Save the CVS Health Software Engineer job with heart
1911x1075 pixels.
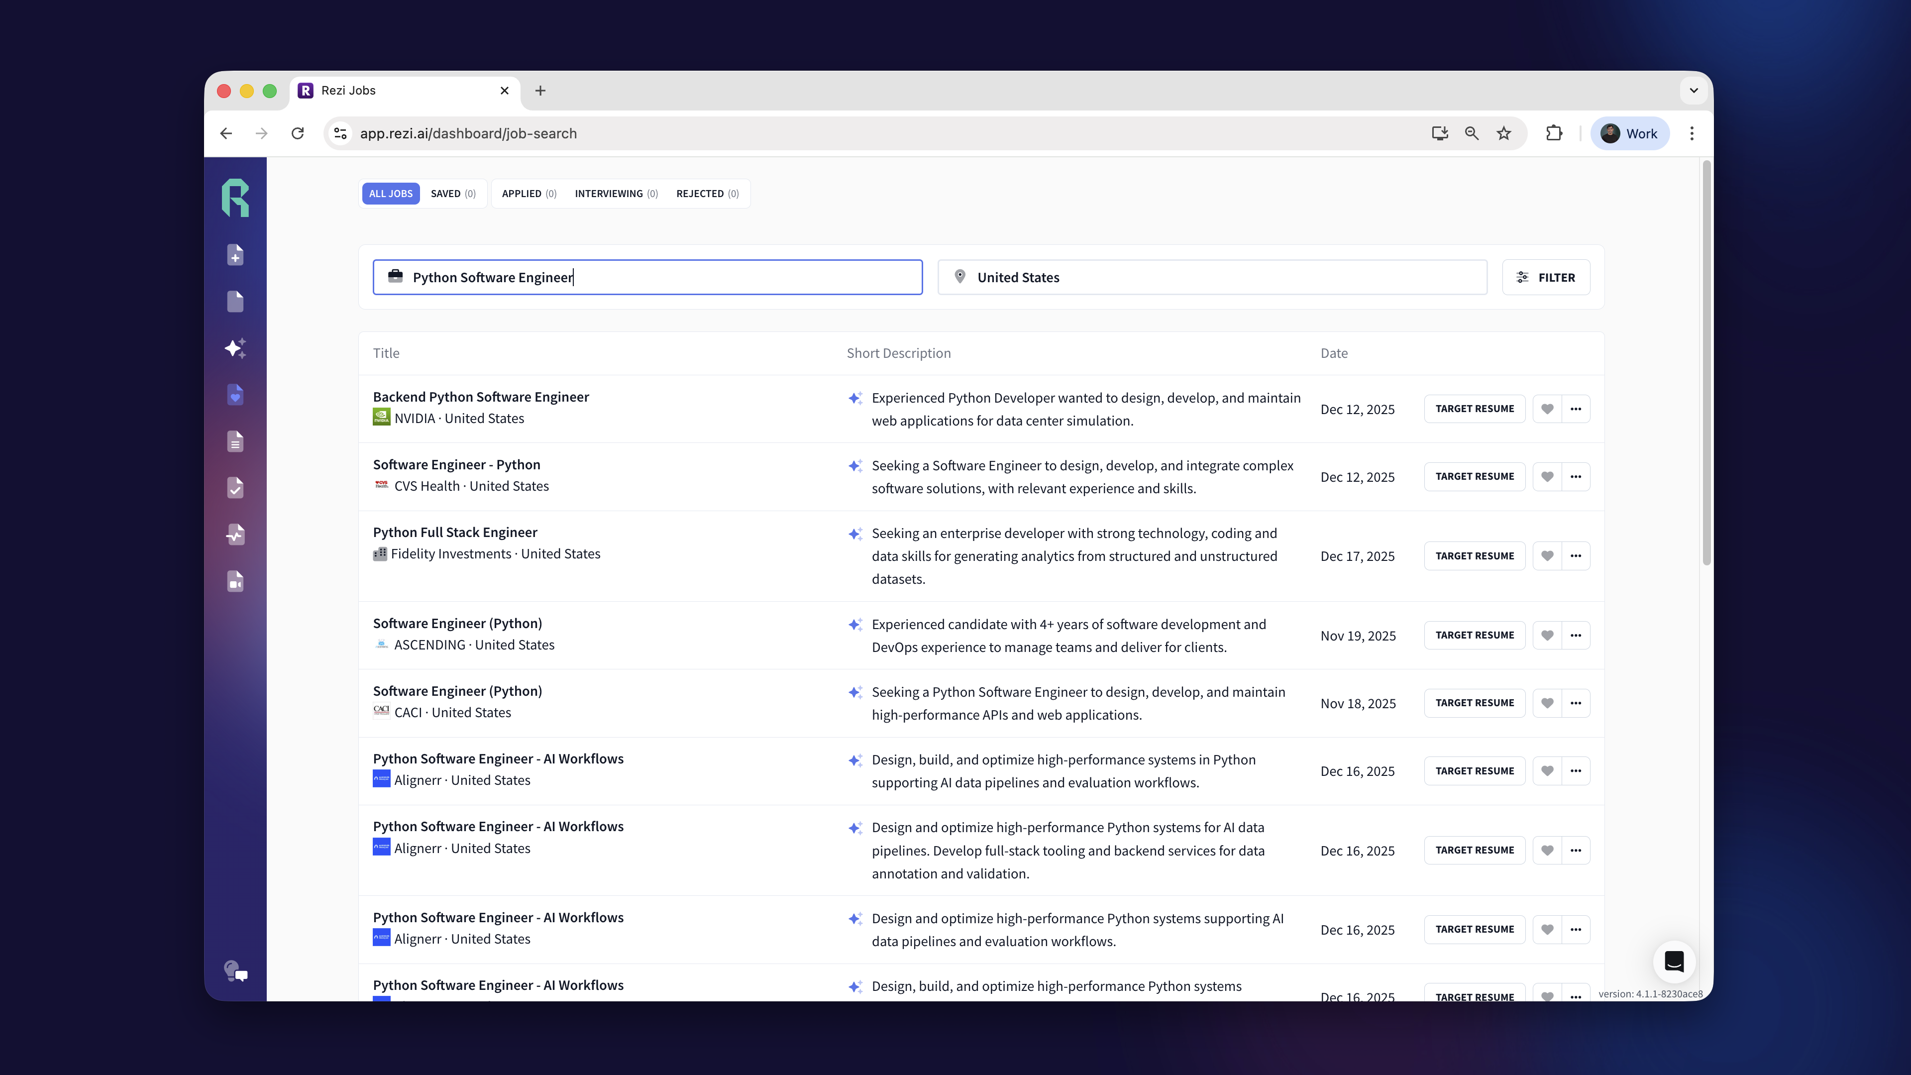1548,476
